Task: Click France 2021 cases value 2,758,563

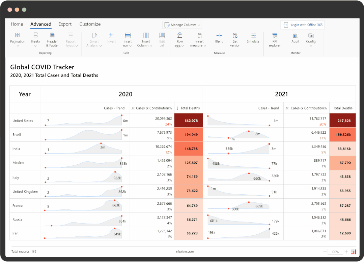Action: tap(318, 204)
